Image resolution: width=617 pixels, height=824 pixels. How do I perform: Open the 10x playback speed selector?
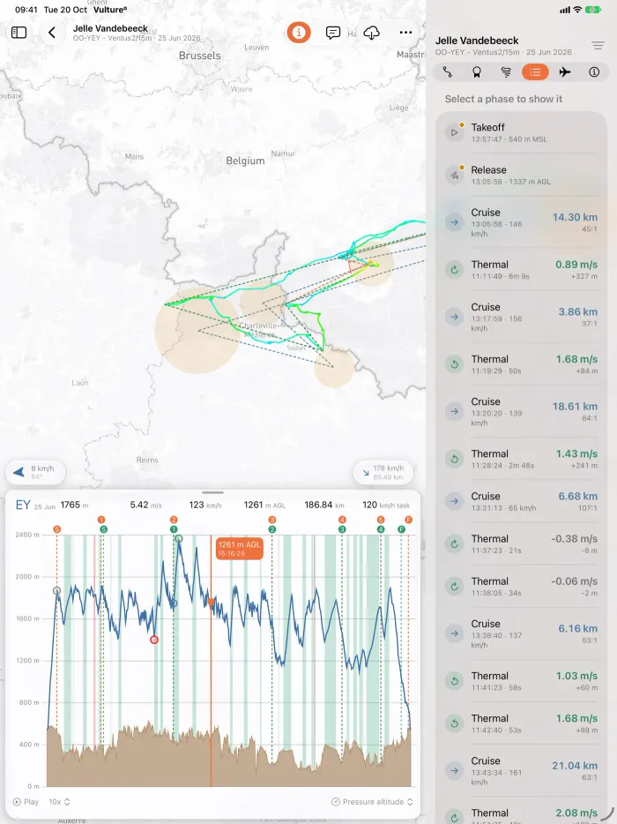tap(59, 802)
